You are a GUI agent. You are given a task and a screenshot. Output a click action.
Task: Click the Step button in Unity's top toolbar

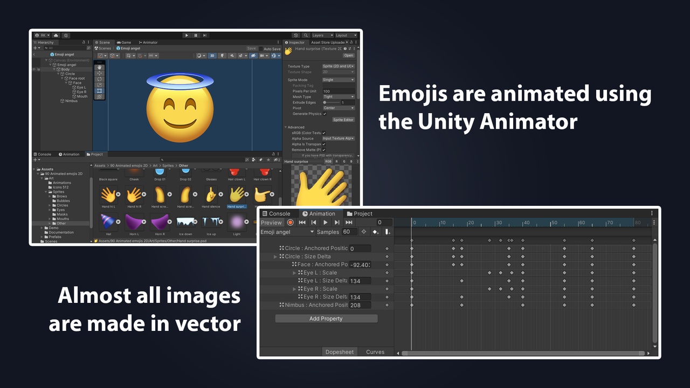205,35
